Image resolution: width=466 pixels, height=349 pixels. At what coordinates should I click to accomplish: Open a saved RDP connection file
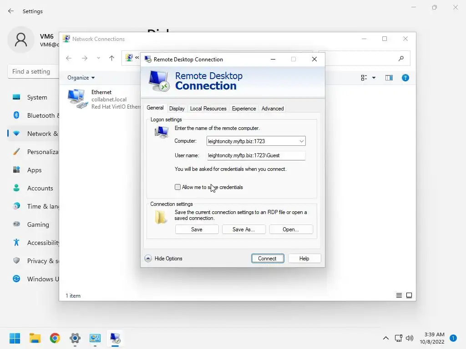(x=291, y=229)
